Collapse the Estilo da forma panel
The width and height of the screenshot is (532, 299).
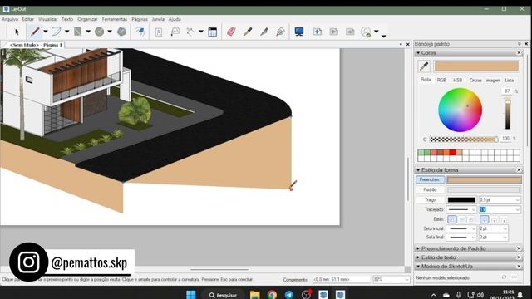tap(418, 169)
